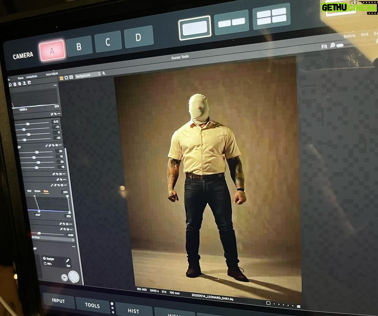378x316 pixels.
Task: Open the HIST tab at bottom
Action: 133,311
